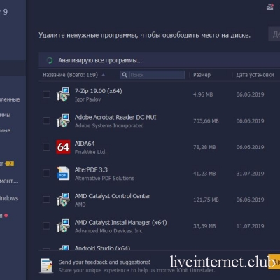Image resolution: width=280 pixels, height=280 pixels.
Task: Open the Send your feedback and suggestions! link
Action: 104,262
